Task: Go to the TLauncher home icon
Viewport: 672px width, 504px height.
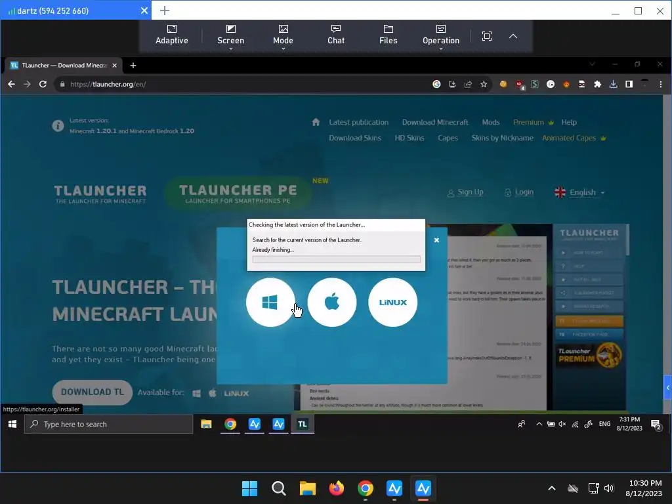Action: [x=316, y=122]
